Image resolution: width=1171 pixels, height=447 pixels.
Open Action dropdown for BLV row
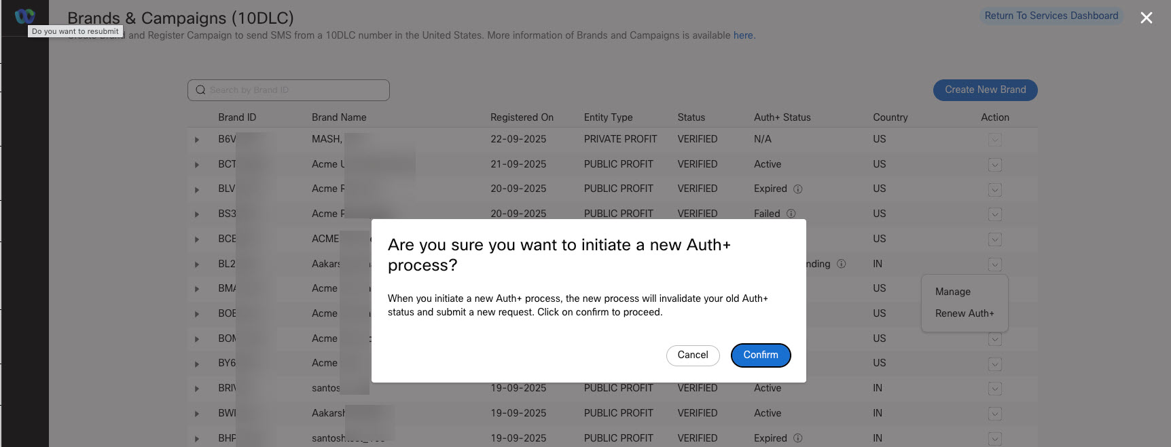point(995,189)
